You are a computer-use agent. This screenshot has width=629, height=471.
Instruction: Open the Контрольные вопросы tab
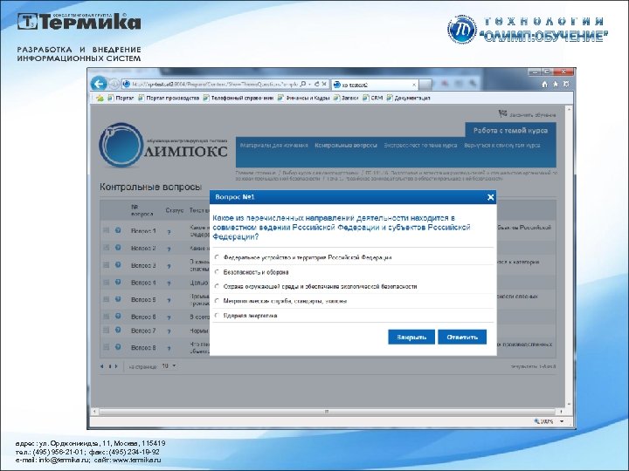346,146
